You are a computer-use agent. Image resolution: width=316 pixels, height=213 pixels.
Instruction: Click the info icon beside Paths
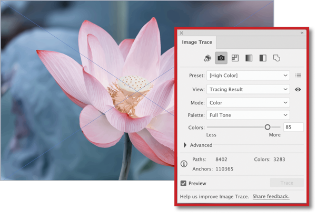[x=184, y=164]
